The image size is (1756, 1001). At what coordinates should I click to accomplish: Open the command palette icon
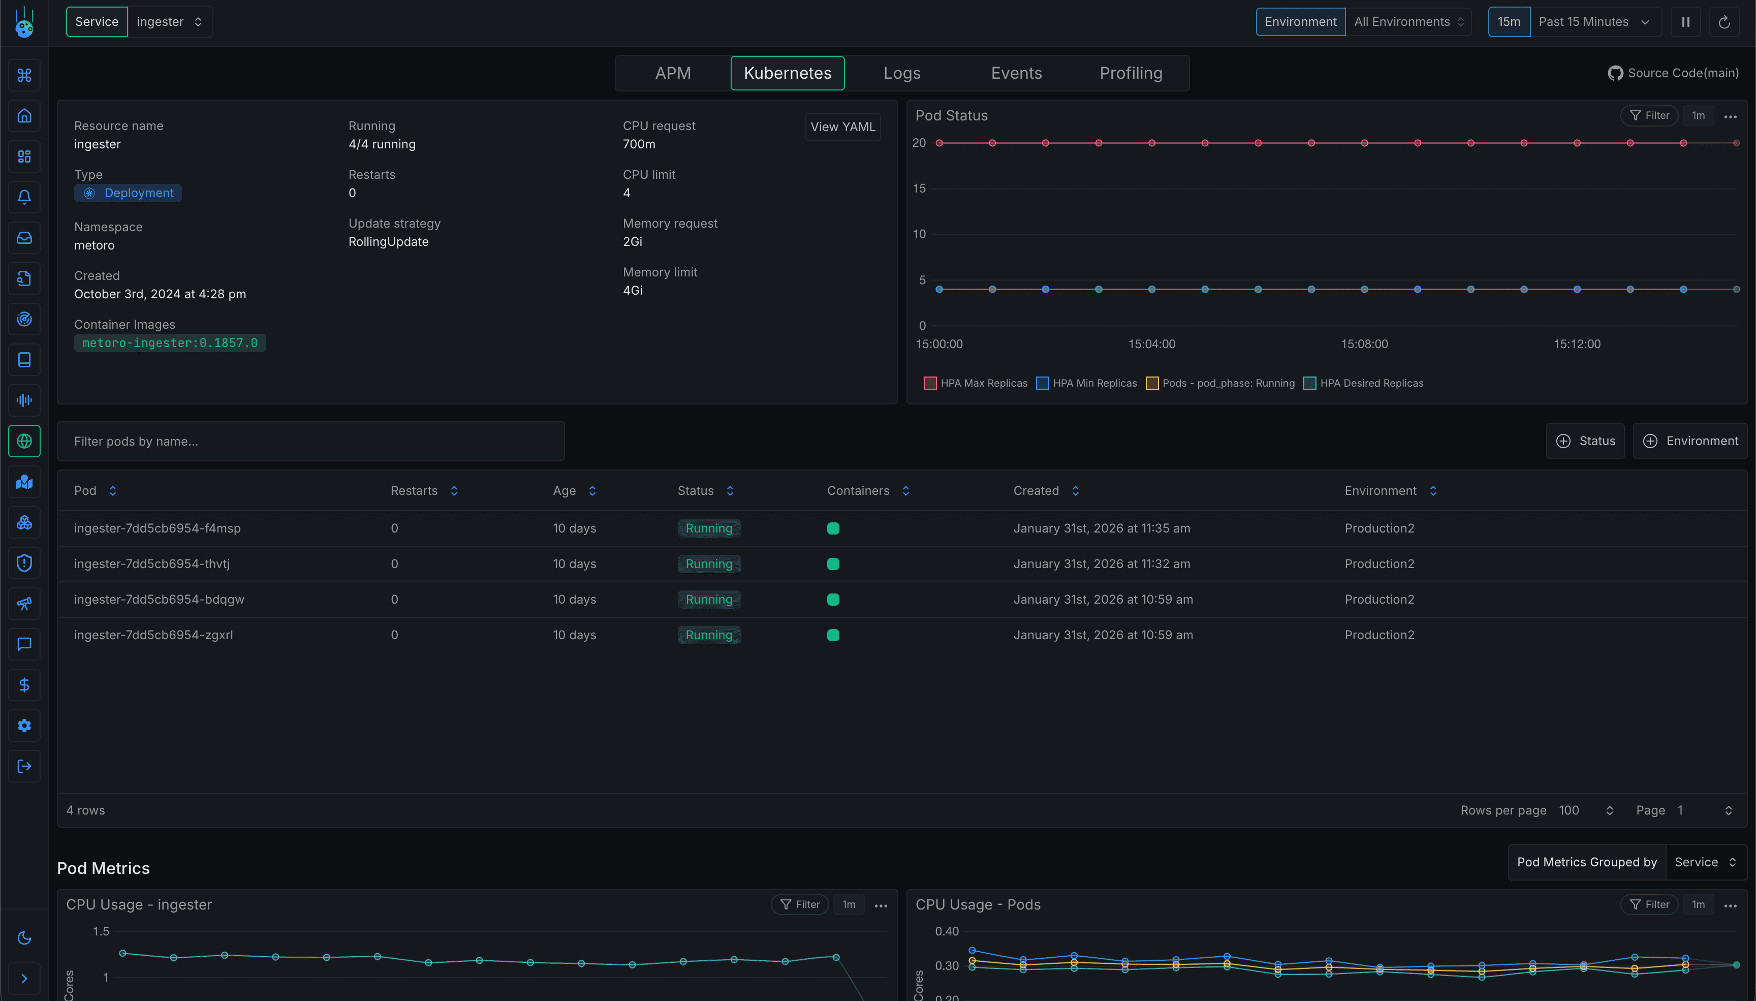[24, 76]
